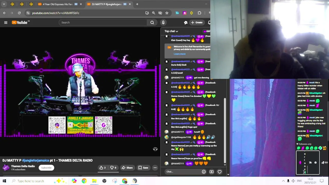The height and width of the screenshot is (185, 329).
Task: Click the YouTube search magnifier button
Action: click(x=152, y=23)
